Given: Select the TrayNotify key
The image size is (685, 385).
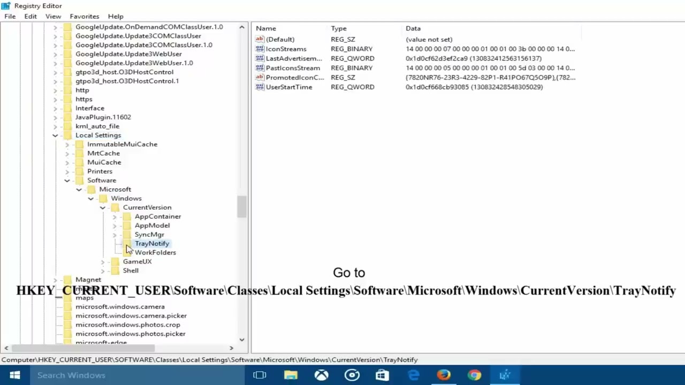Looking at the screenshot, I should point(152,243).
